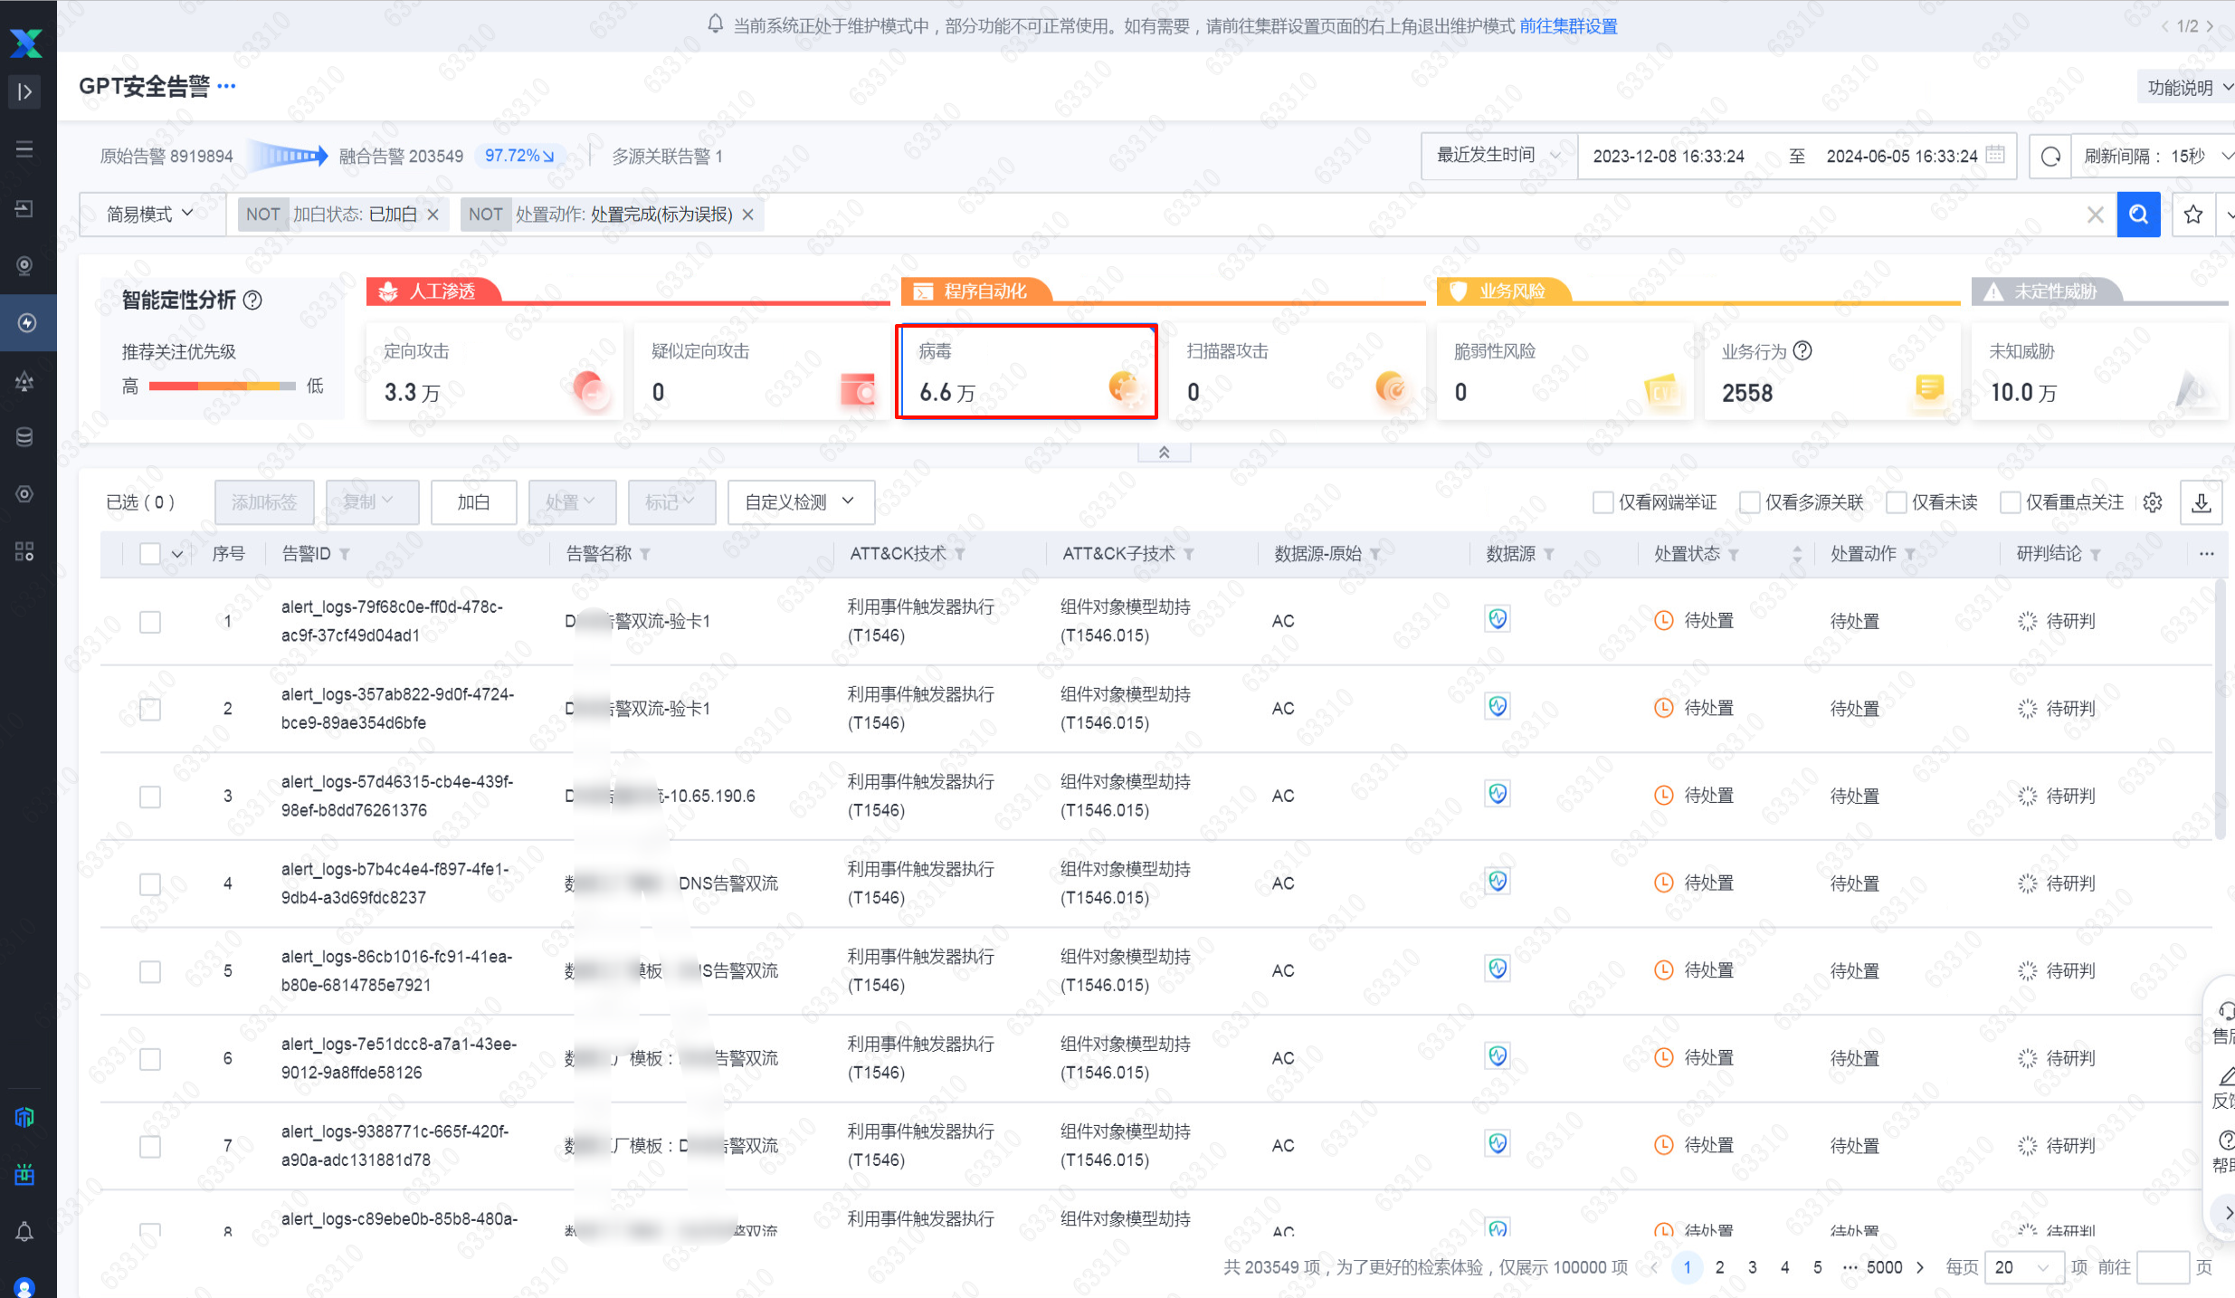
Task: Open the table column settings gear
Action: click(x=2153, y=502)
